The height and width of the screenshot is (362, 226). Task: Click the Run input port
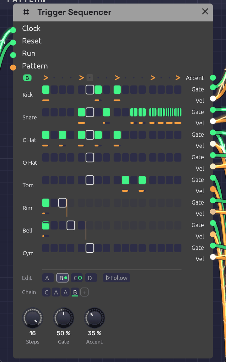(x=13, y=55)
